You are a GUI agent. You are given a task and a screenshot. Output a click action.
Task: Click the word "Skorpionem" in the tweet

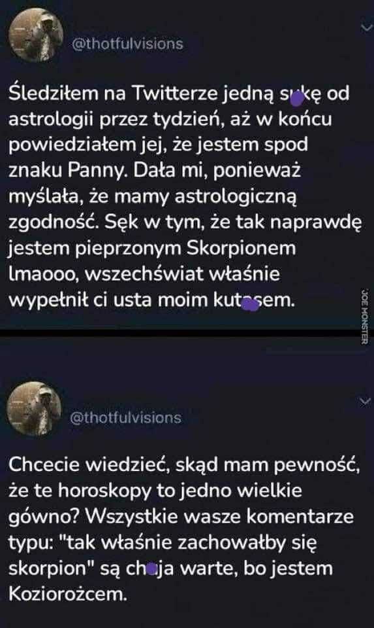(242, 249)
